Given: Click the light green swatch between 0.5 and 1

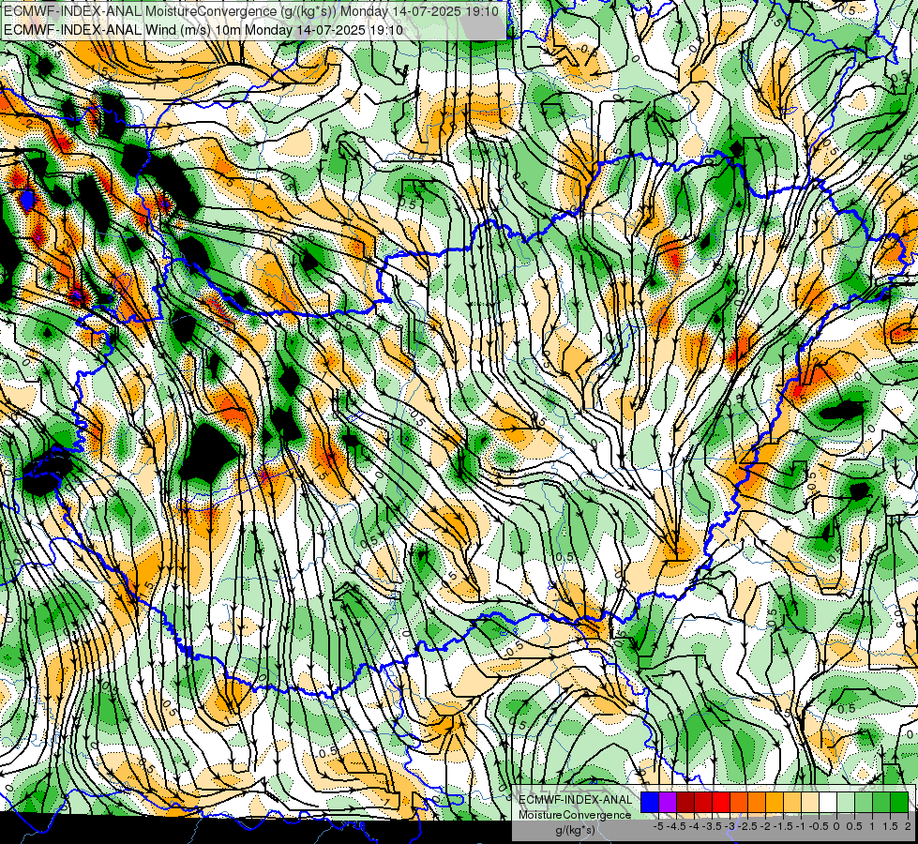Looking at the screenshot, I should tap(864, 803).
